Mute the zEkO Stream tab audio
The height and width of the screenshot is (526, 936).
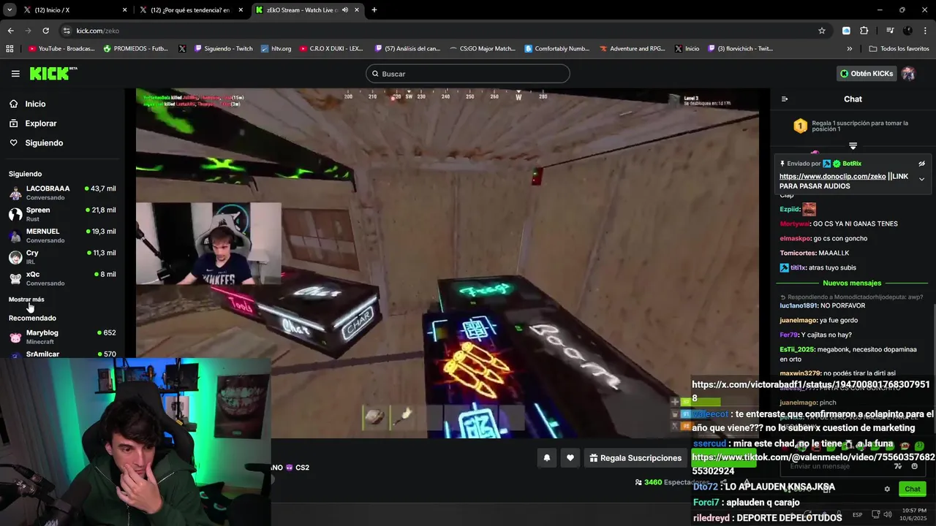coord(344,10)
